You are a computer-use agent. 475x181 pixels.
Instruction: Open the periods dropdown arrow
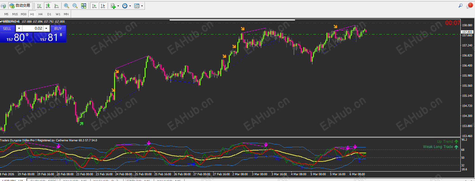(x=130, y=6)
